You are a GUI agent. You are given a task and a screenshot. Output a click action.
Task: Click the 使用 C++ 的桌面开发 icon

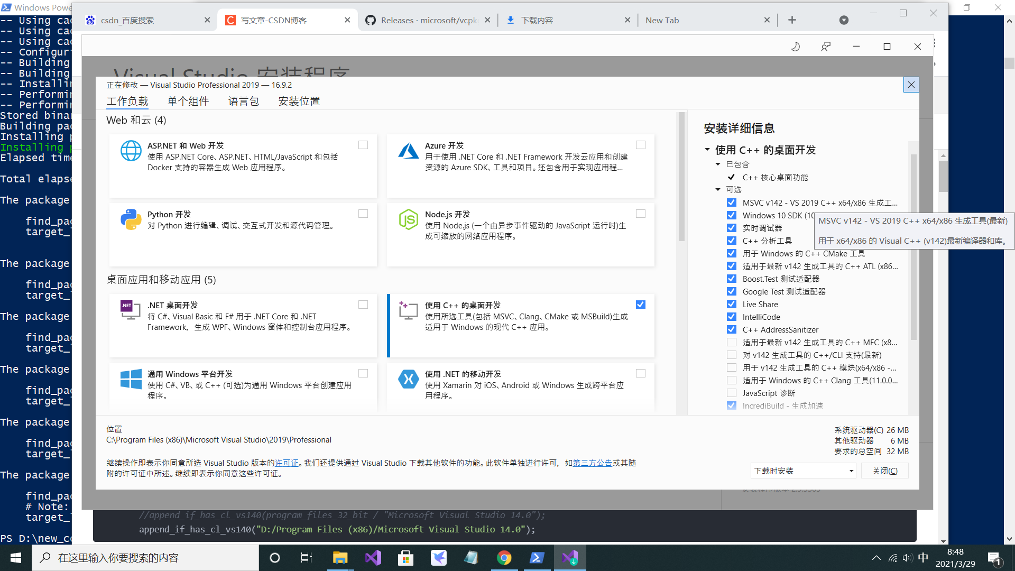click(x=408, y=310)
